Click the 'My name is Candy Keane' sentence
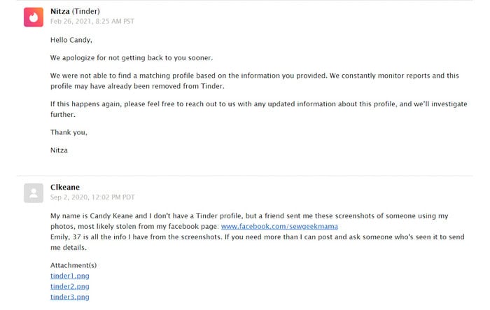Viewport: 490px width, 310px height. tap(249, 221)
